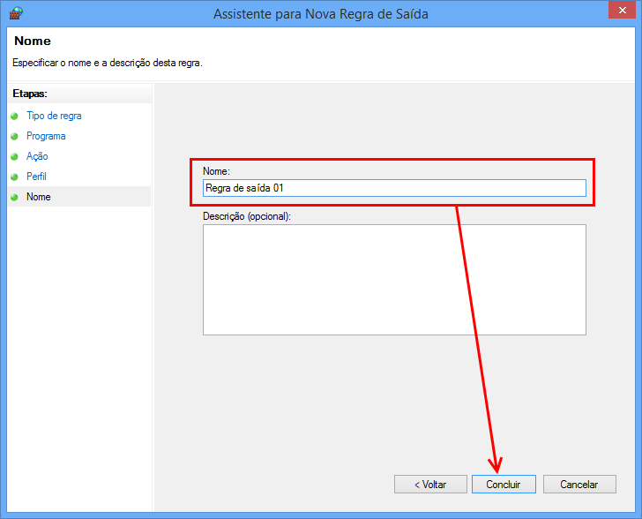Click green bullet beside Tipo de regra
The height and width of the screenshot is (519, 642).
(14, 116)
